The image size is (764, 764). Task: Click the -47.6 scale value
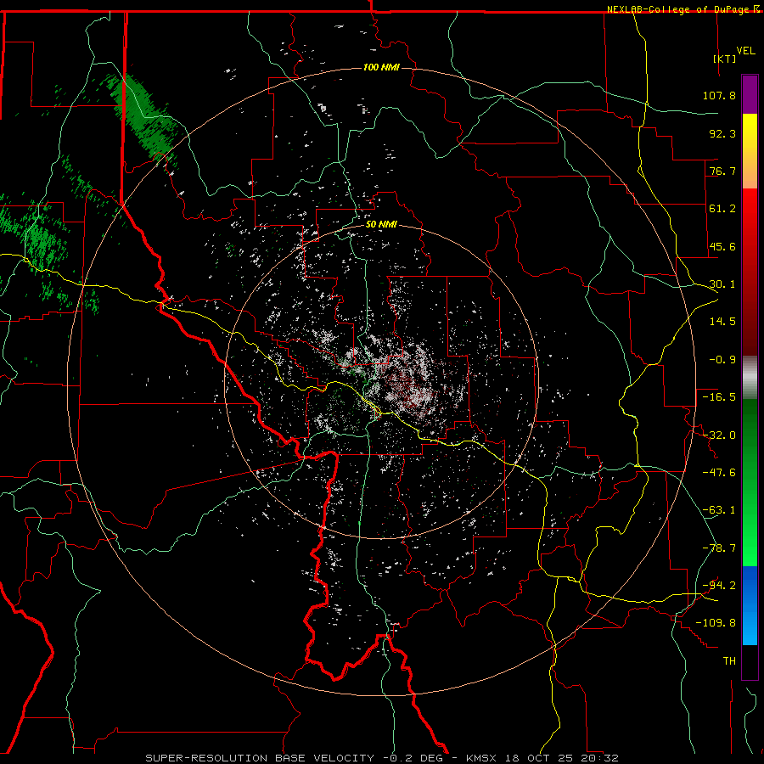point(719,473)
